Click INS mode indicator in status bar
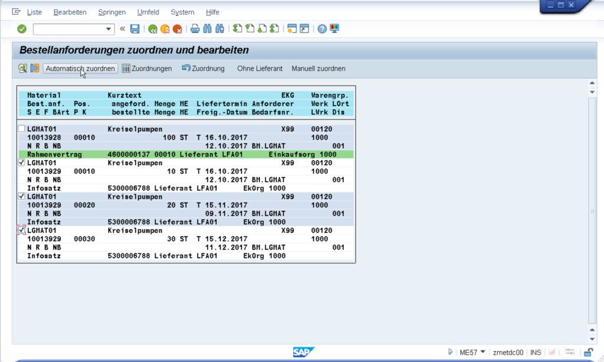The image size is (604, 362). [x=536, y=352]
